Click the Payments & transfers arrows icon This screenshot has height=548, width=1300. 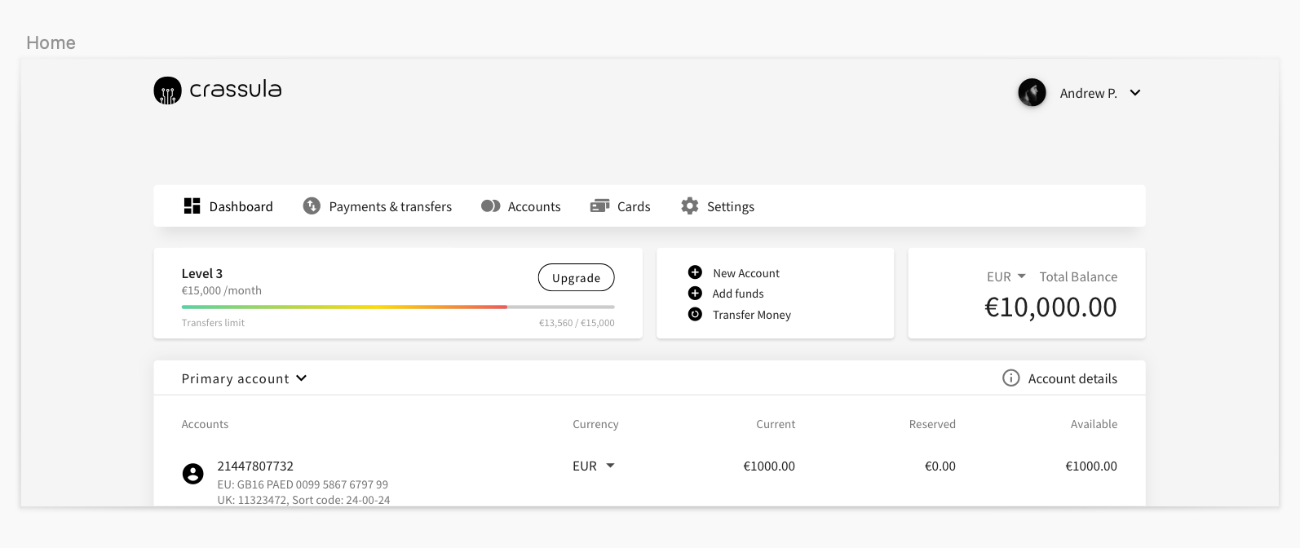(312, 206)
